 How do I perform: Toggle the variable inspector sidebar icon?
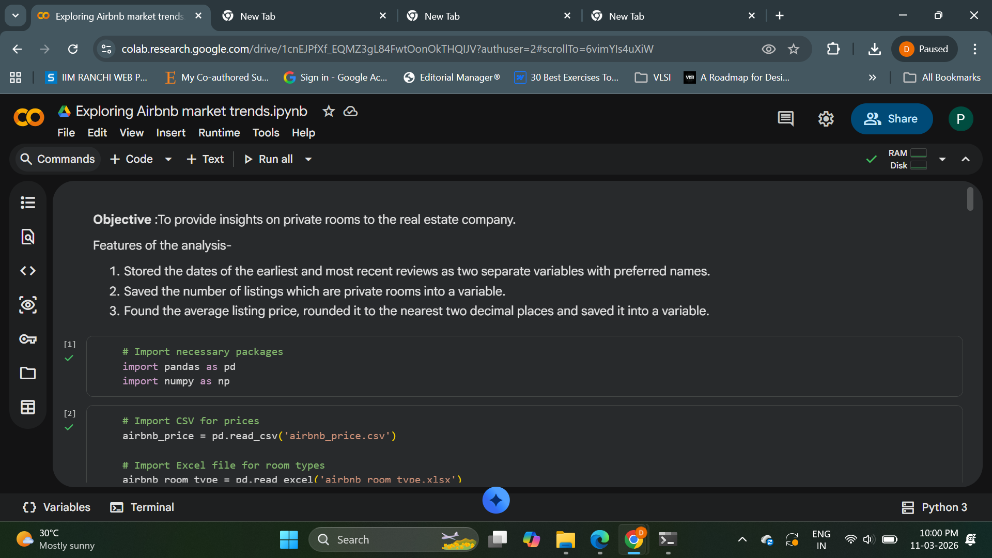tap(28, 305)
